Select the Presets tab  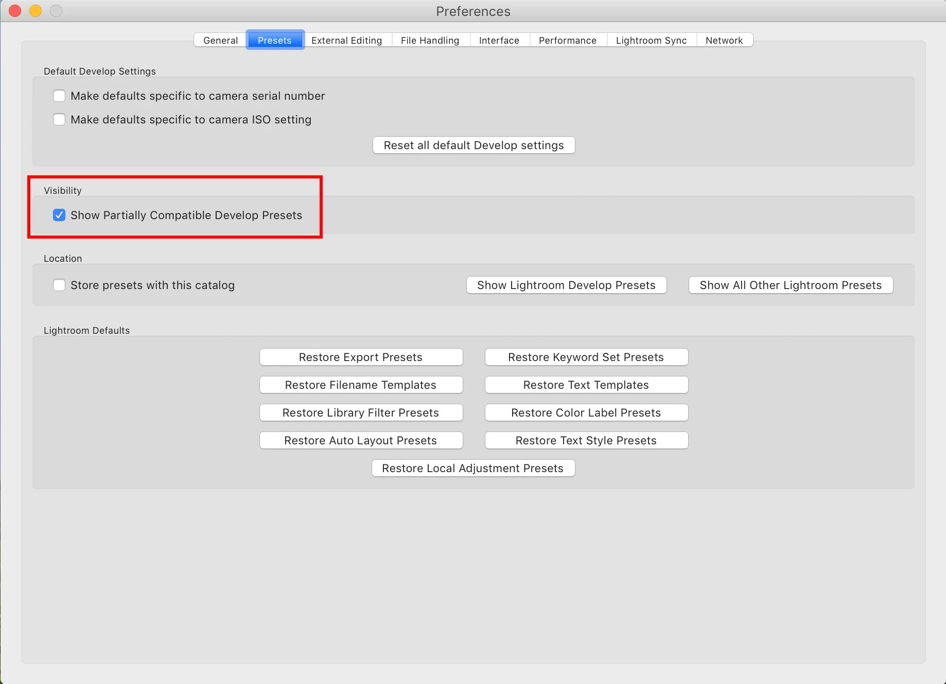coord(275,40)
